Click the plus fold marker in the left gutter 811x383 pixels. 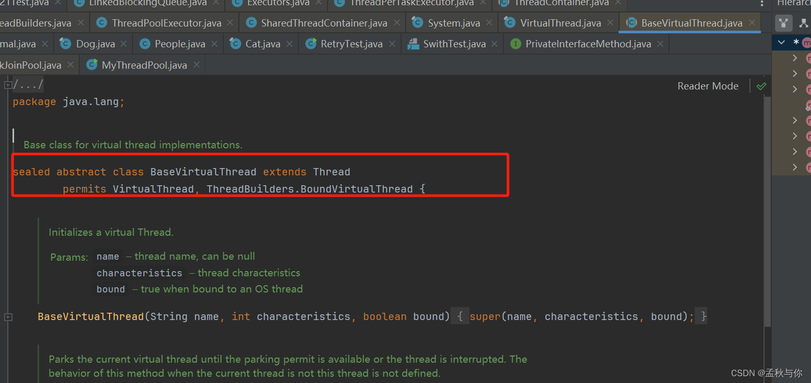[8, 84]
